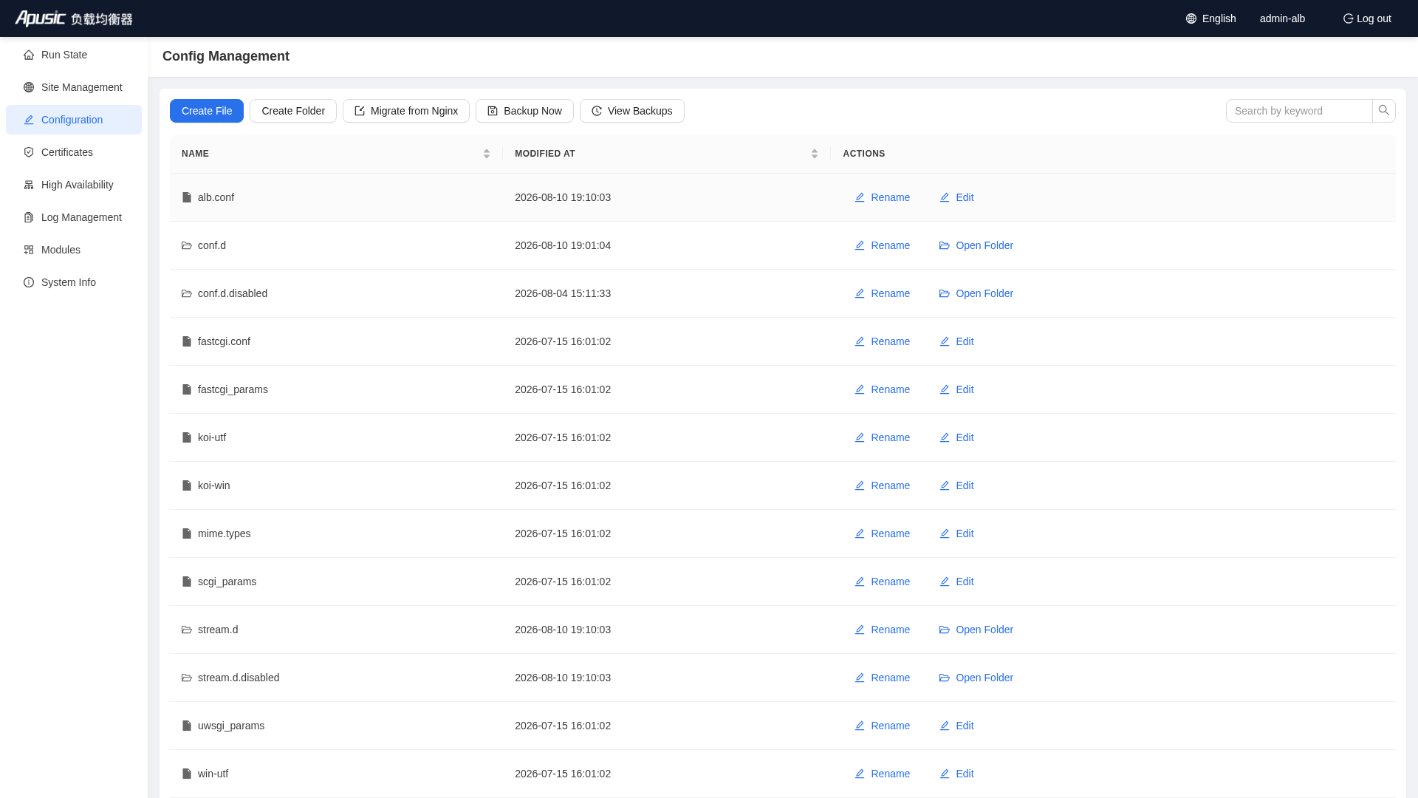
Task: Click the file icon beside mime.types
Action: point(187,533)
